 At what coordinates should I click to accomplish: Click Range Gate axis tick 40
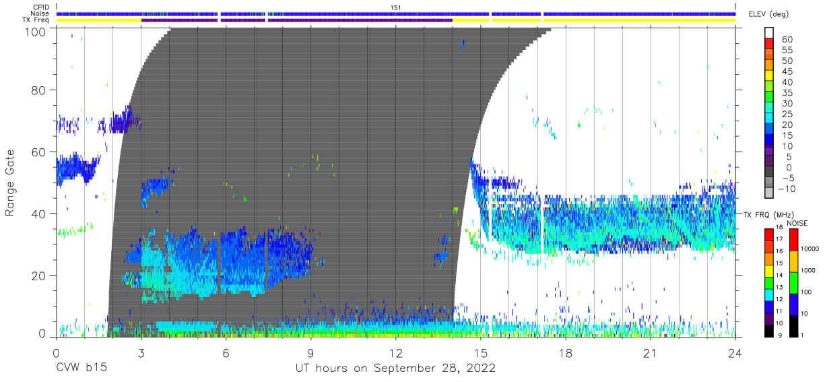click(40, 214)
